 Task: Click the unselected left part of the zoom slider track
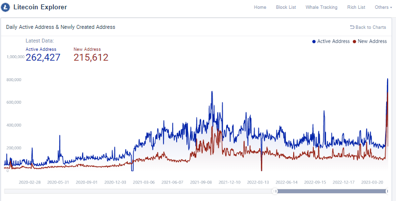(137, 191)
